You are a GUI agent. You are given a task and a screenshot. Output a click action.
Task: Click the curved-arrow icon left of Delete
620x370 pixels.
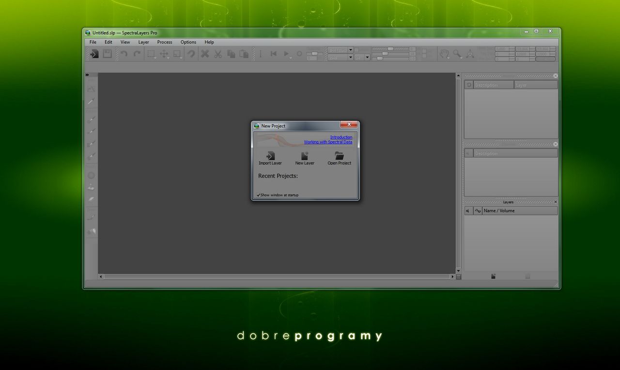click(x=191, y=54)
